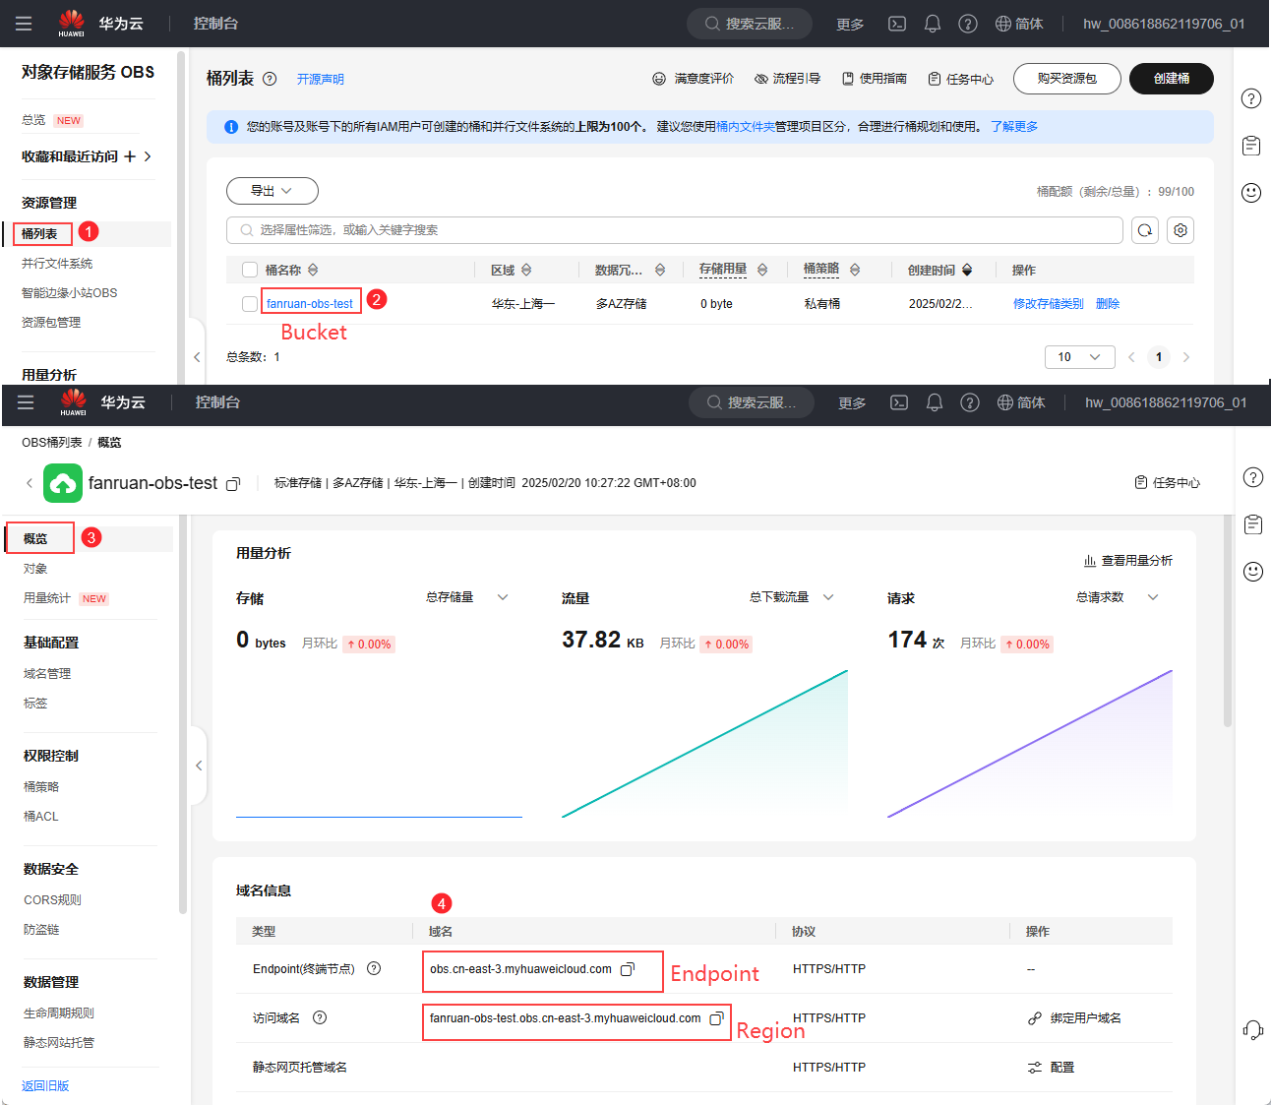
Task: Sort the table by 区域
Action: coord(526,270)
